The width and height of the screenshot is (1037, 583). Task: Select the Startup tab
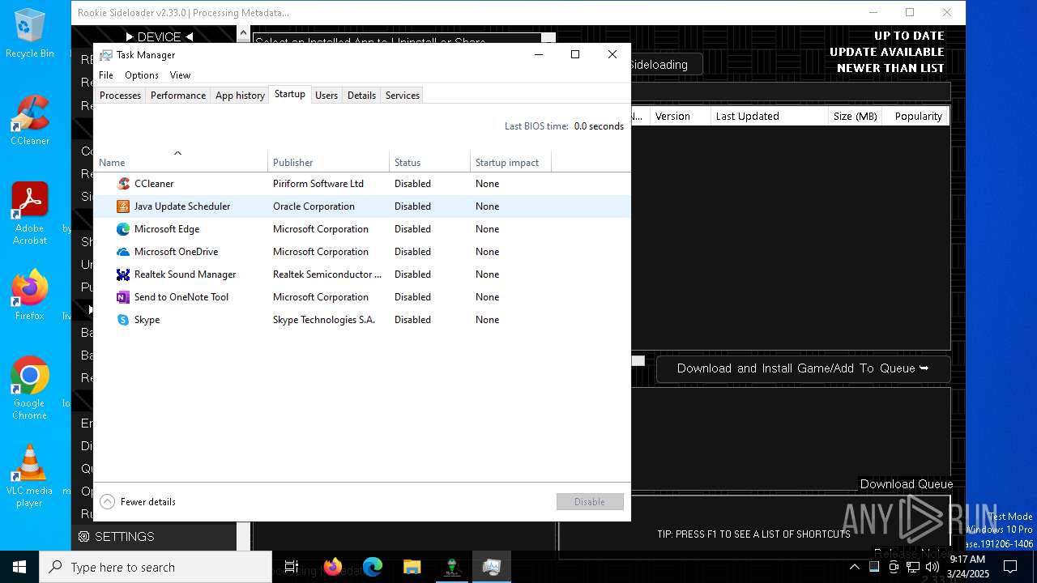point(290,94)
